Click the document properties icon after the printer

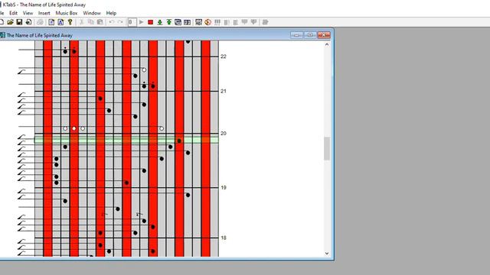51,22
